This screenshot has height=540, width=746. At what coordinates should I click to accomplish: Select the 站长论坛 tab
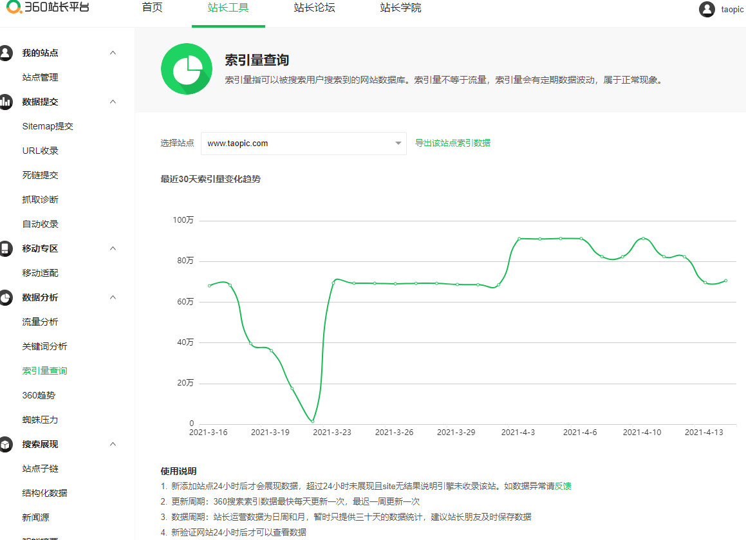click(x=314, y=8)
